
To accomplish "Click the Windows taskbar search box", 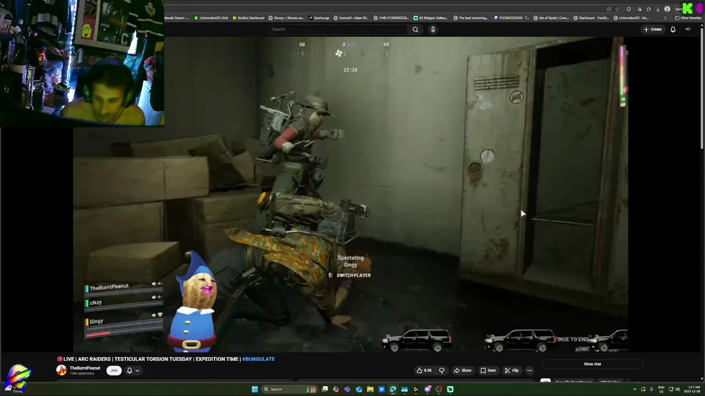I will coord(289,389).
